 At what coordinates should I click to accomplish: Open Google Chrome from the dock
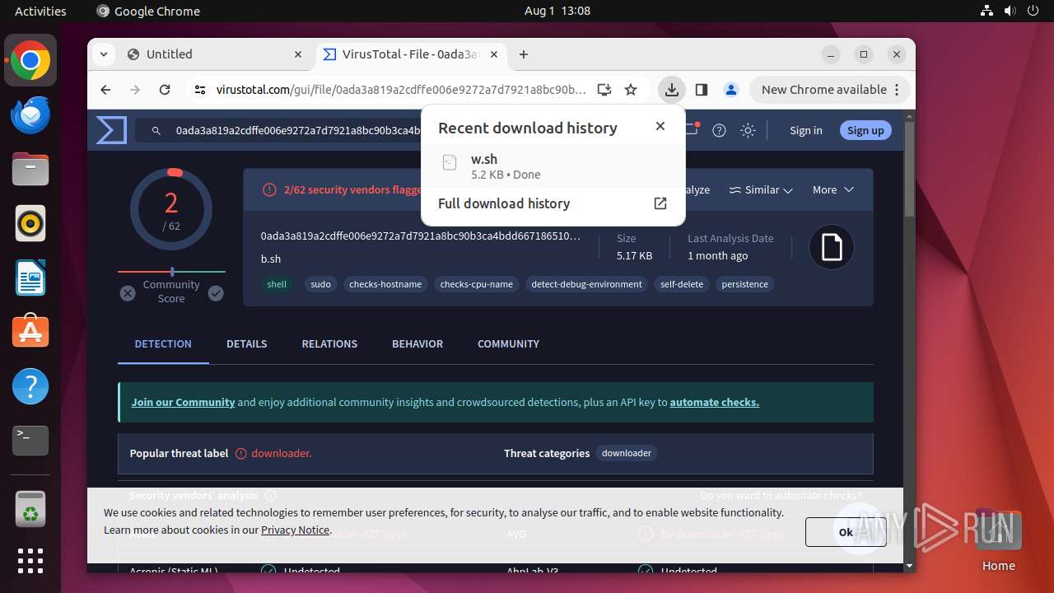(30, 61)
